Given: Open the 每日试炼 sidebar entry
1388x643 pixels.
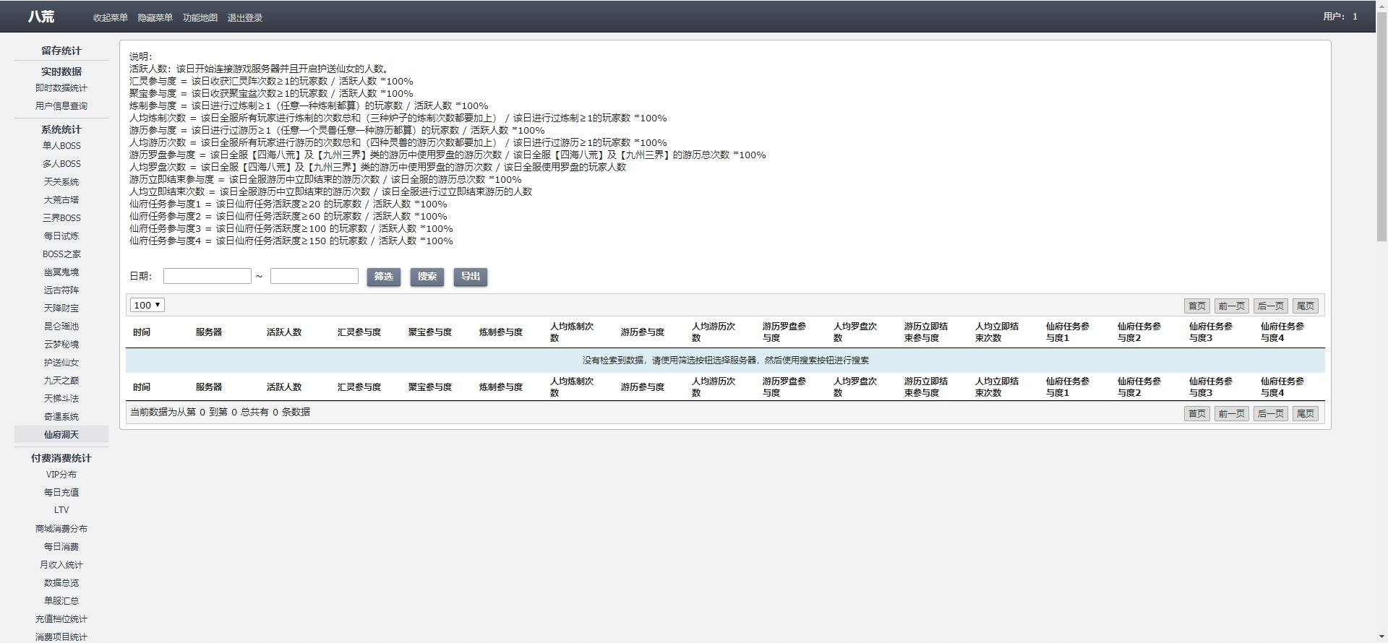Looking at the screenshot, I should [61, 236].
